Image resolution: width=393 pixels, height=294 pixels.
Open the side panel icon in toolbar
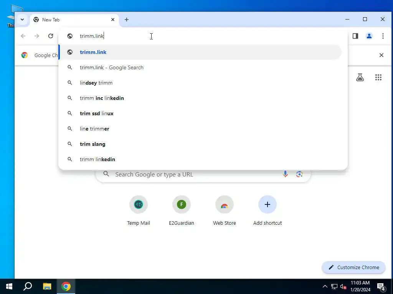point(355,36)
